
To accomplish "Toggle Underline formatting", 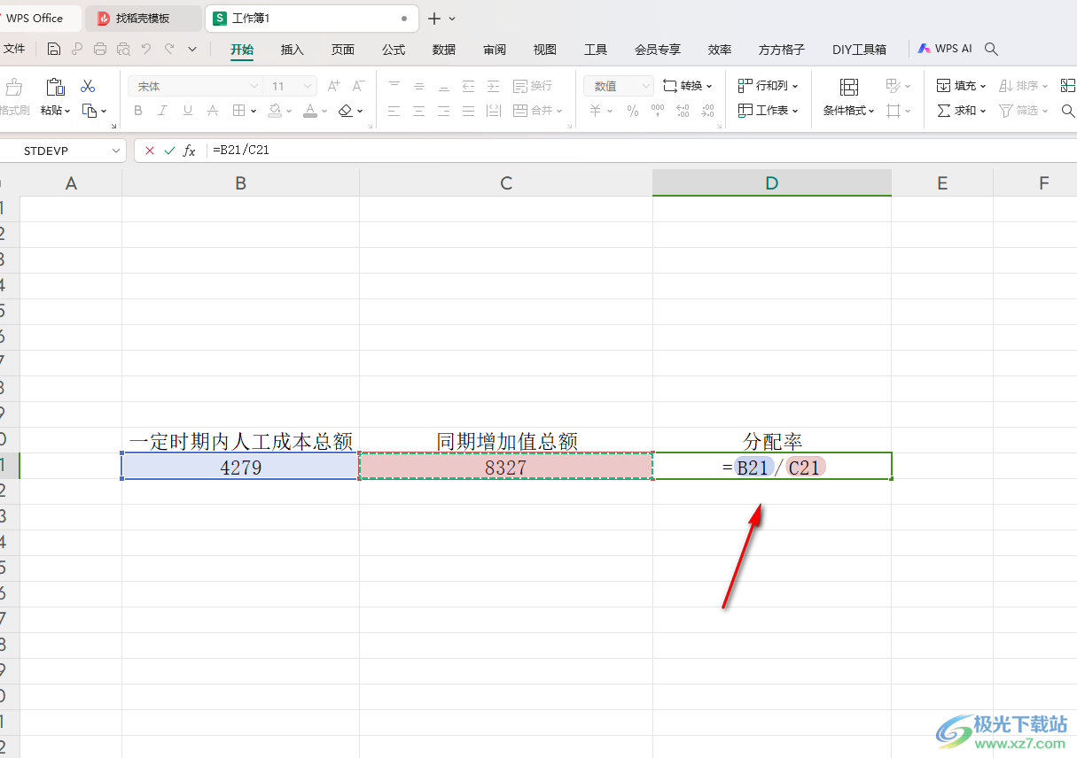I will pyautogui.click(x=187, y=111).
